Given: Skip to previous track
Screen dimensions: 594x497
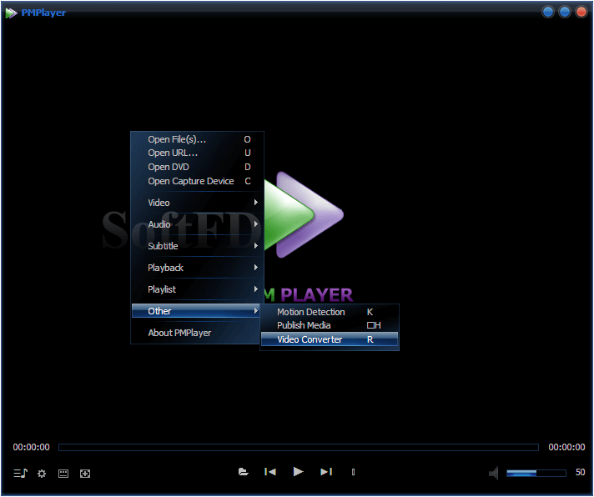Looking at the screenshot, I should (x=270, y=472).
